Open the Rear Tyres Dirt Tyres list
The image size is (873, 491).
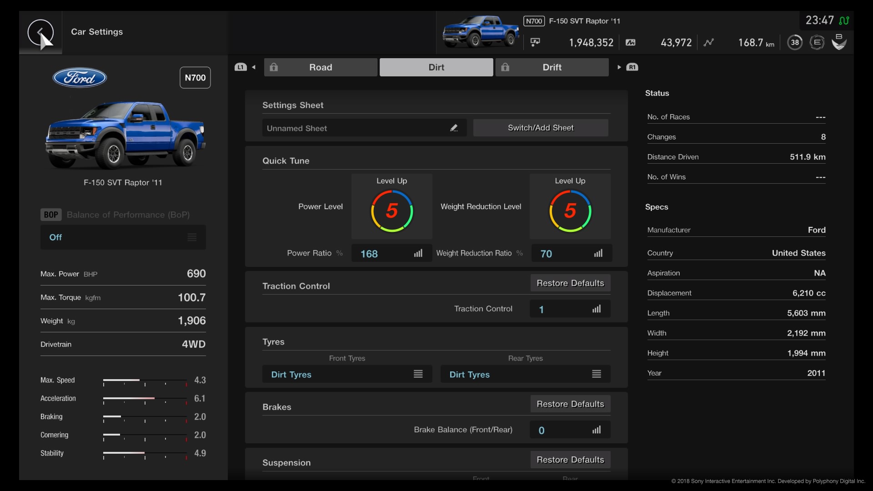[526, 374]
